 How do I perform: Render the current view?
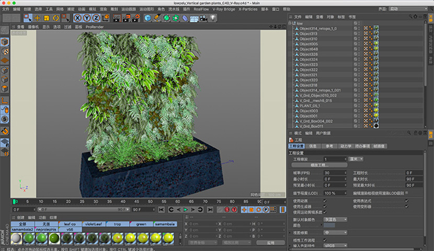117,18
